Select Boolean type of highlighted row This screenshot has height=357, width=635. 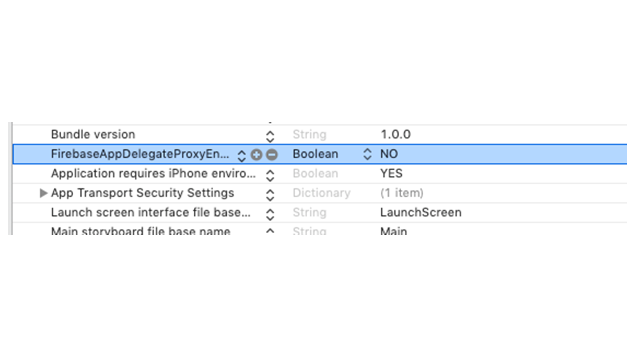[315, 154]
